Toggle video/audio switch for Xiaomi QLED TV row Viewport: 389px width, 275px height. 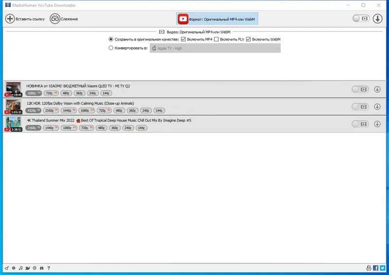click(360, 89)
